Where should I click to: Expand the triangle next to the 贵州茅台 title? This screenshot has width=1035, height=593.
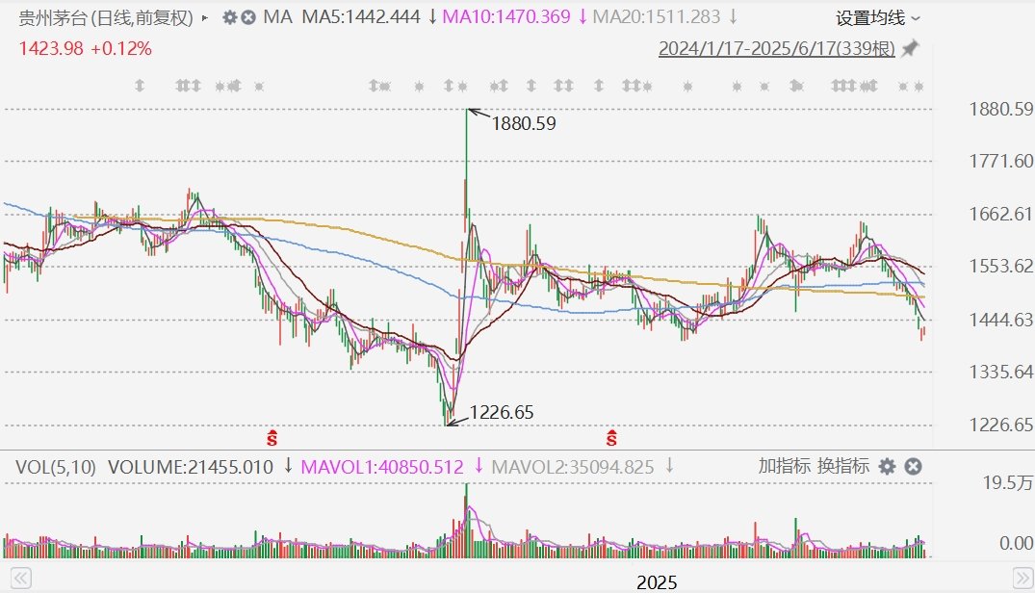[x=205, y=18]
